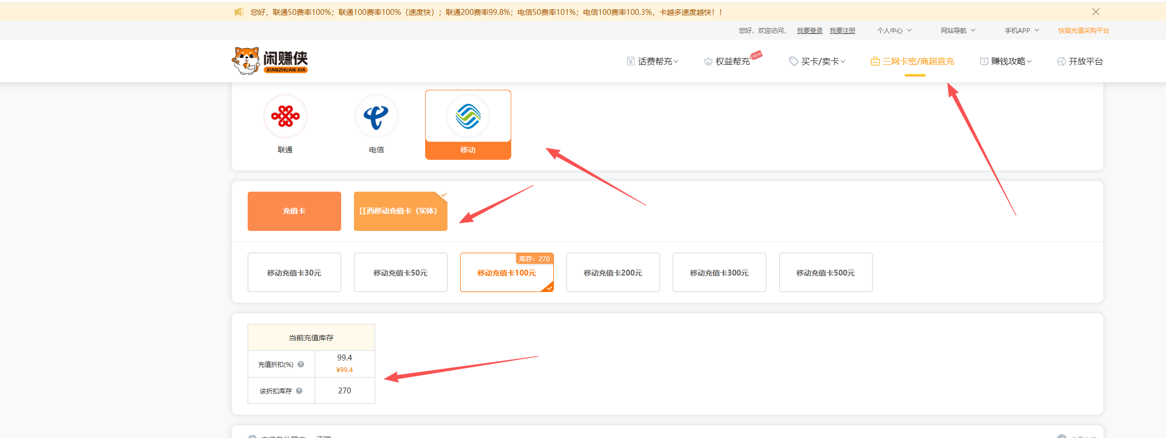This screenshot has width=1166, height=438.
Task: Click the crown icon beside 权益帮充
Action: coord(708,62)
